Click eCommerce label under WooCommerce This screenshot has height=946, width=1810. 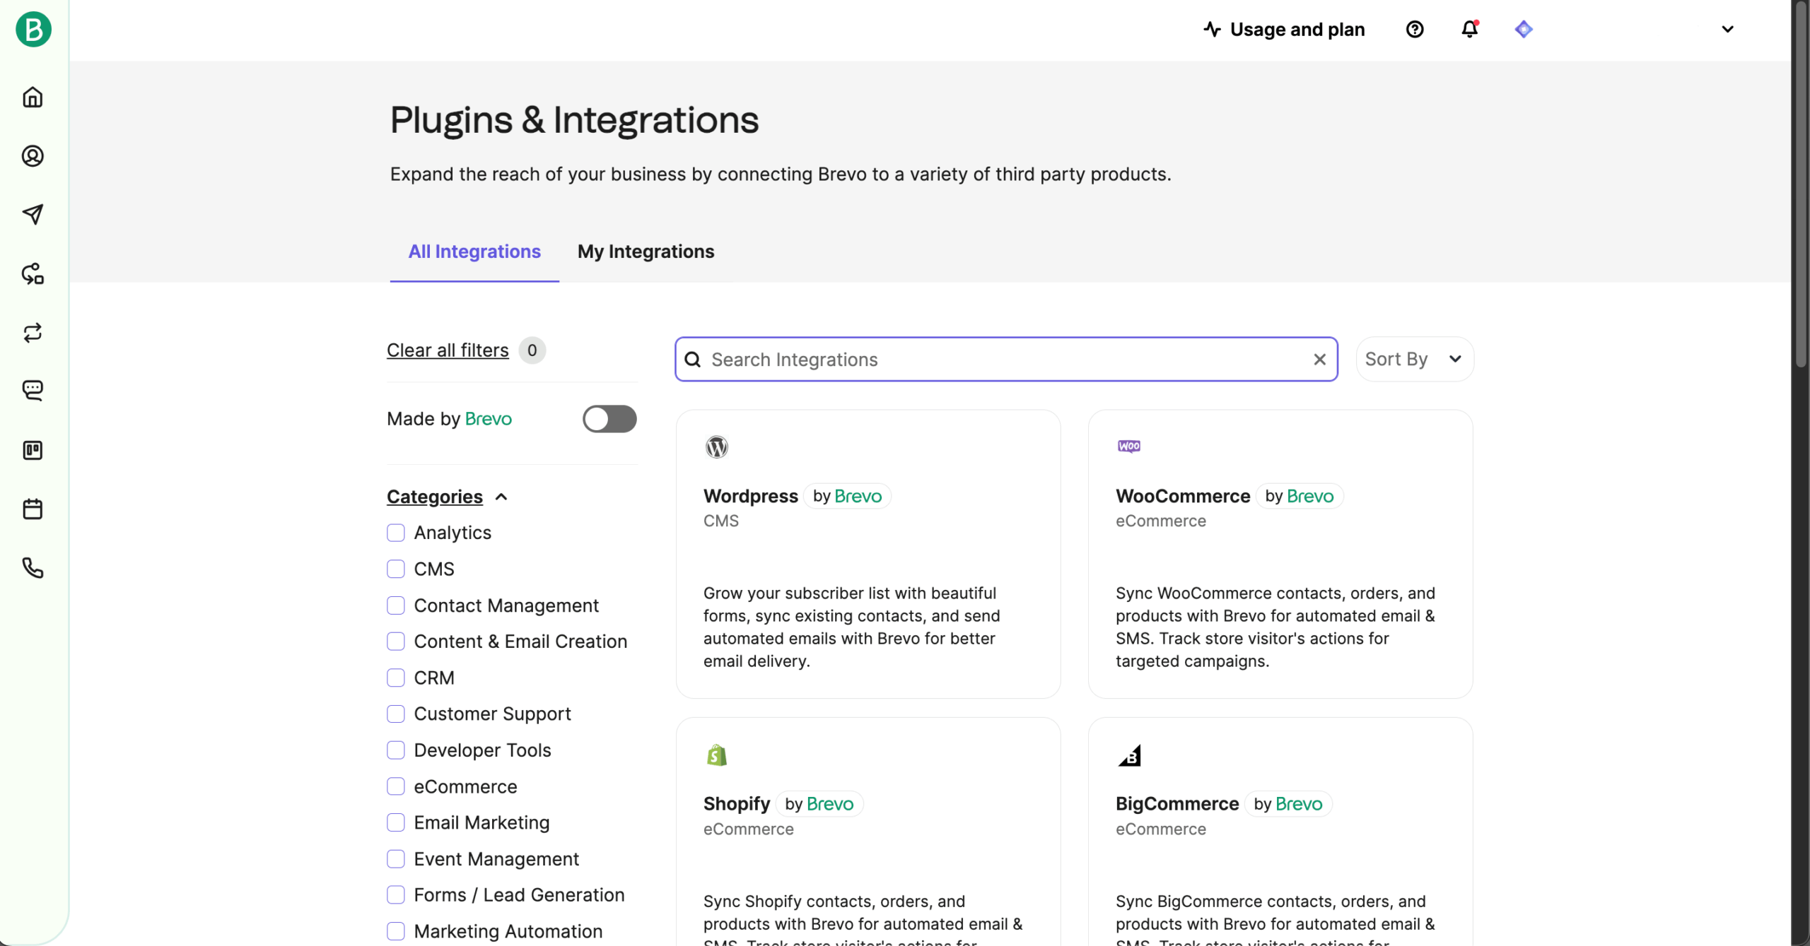point(1160,521)
